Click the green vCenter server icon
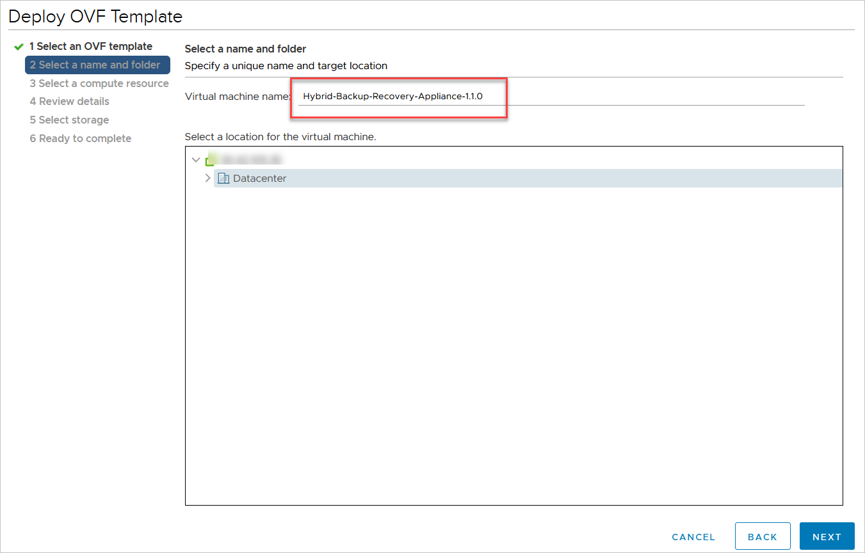The width and height of the screenshot is (865, 553). point(209,160)
